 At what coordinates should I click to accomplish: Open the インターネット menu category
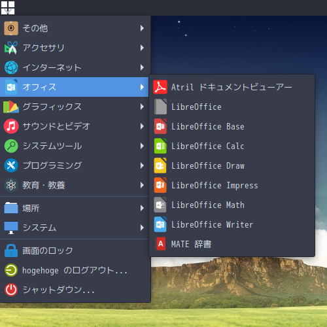74,67
